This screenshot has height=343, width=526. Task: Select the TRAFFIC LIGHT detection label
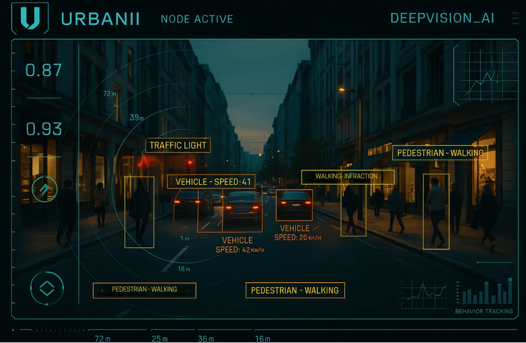point(178,145)
